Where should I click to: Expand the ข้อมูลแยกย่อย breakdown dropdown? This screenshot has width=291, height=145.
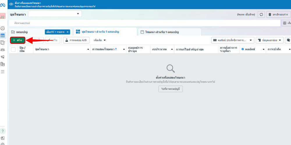coord(269,40)
